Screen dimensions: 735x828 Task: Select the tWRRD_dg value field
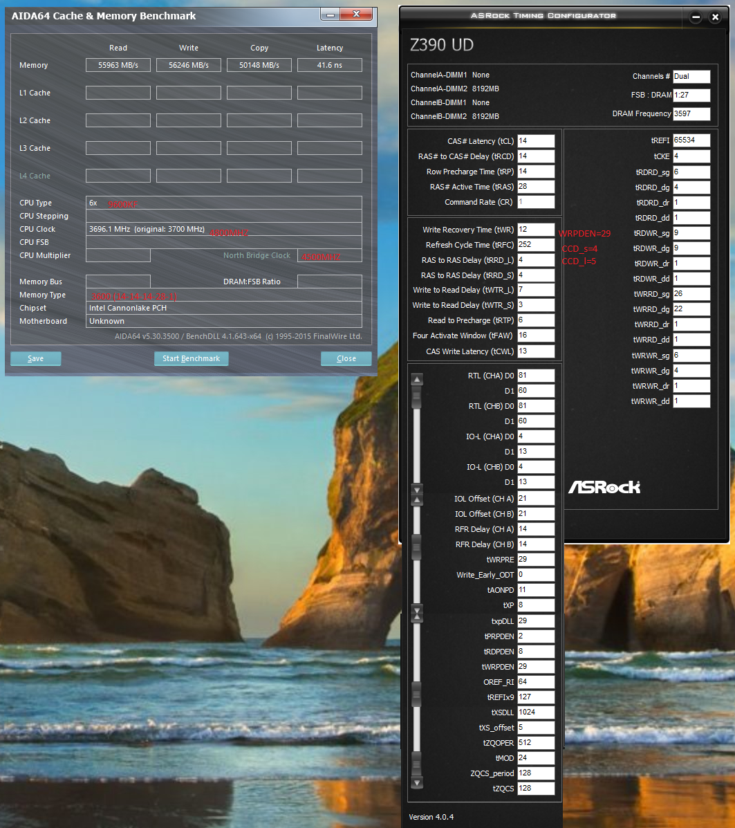(691, 309)
